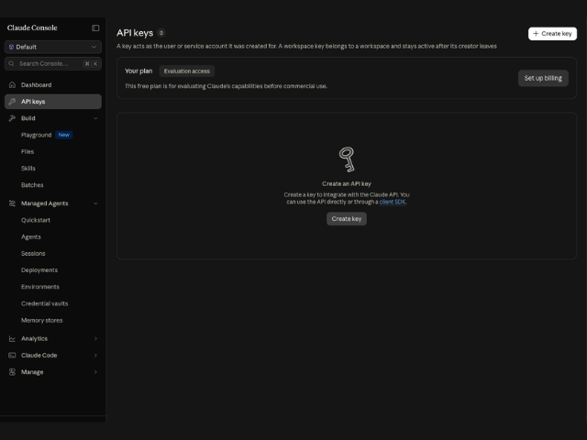
Task: Click the New badge beside Playground
Action: [64, 135]
